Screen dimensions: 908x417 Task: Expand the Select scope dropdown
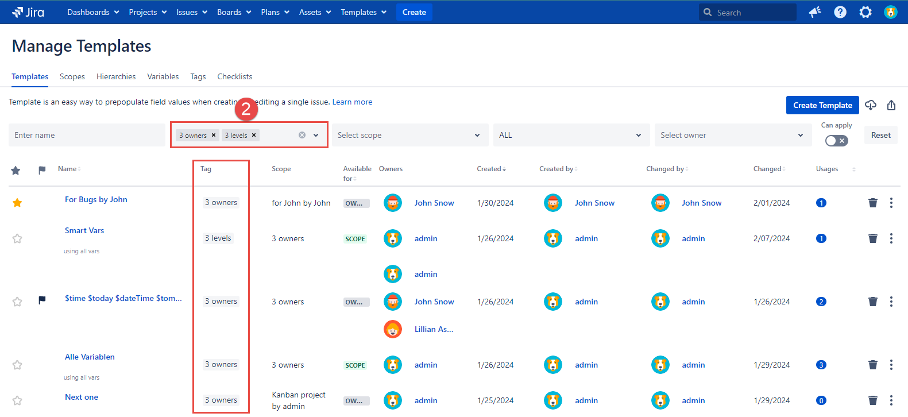409,135
